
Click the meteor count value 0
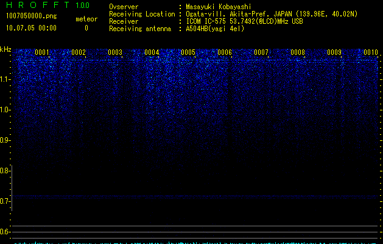(86, 28)
